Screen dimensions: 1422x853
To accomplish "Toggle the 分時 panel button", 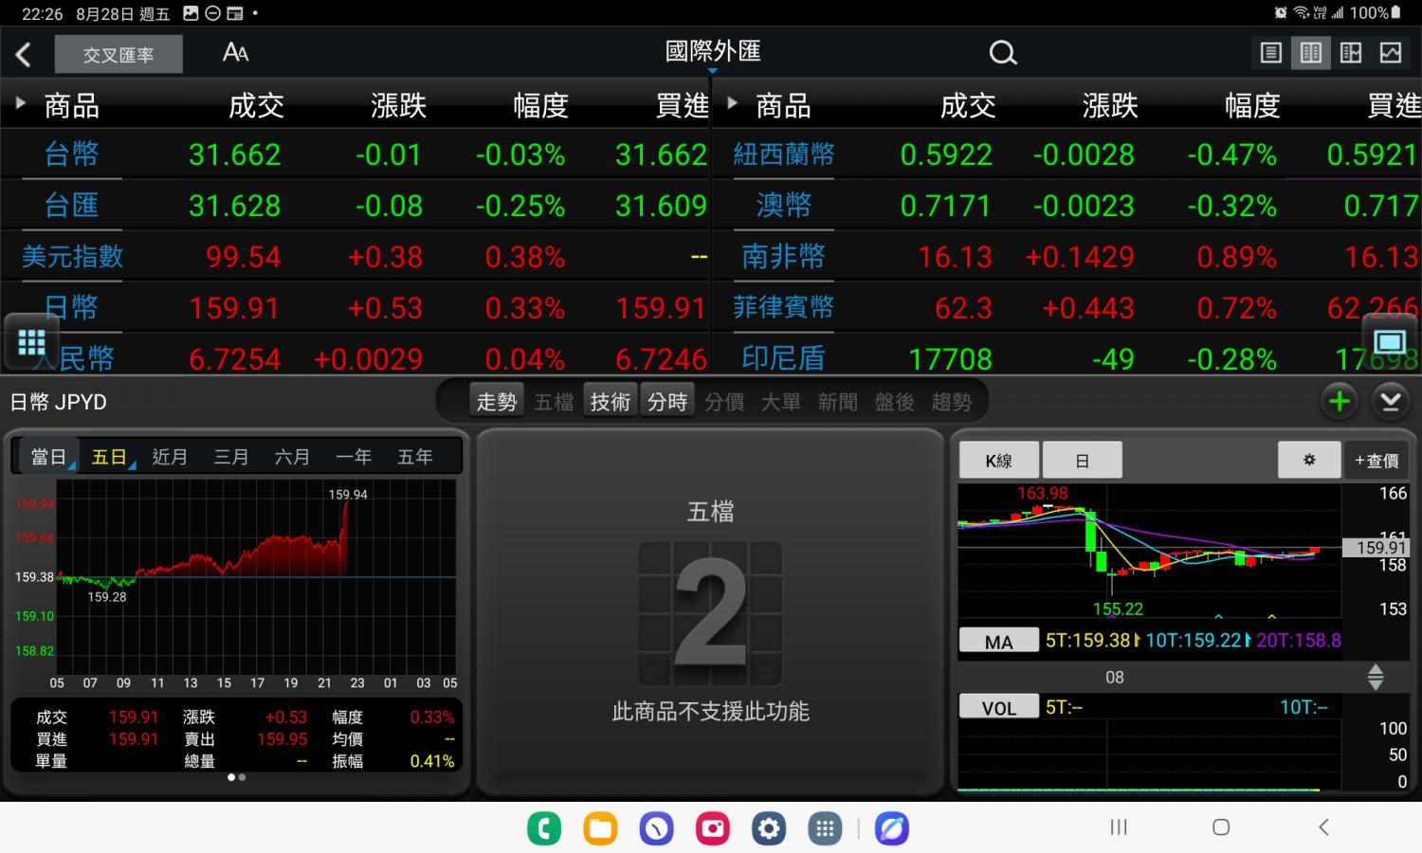I will point(667,402).
